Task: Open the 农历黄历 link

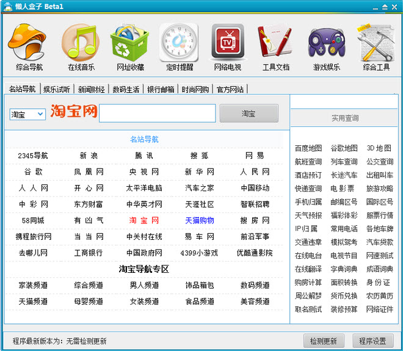Action: [x=380, y=295]
